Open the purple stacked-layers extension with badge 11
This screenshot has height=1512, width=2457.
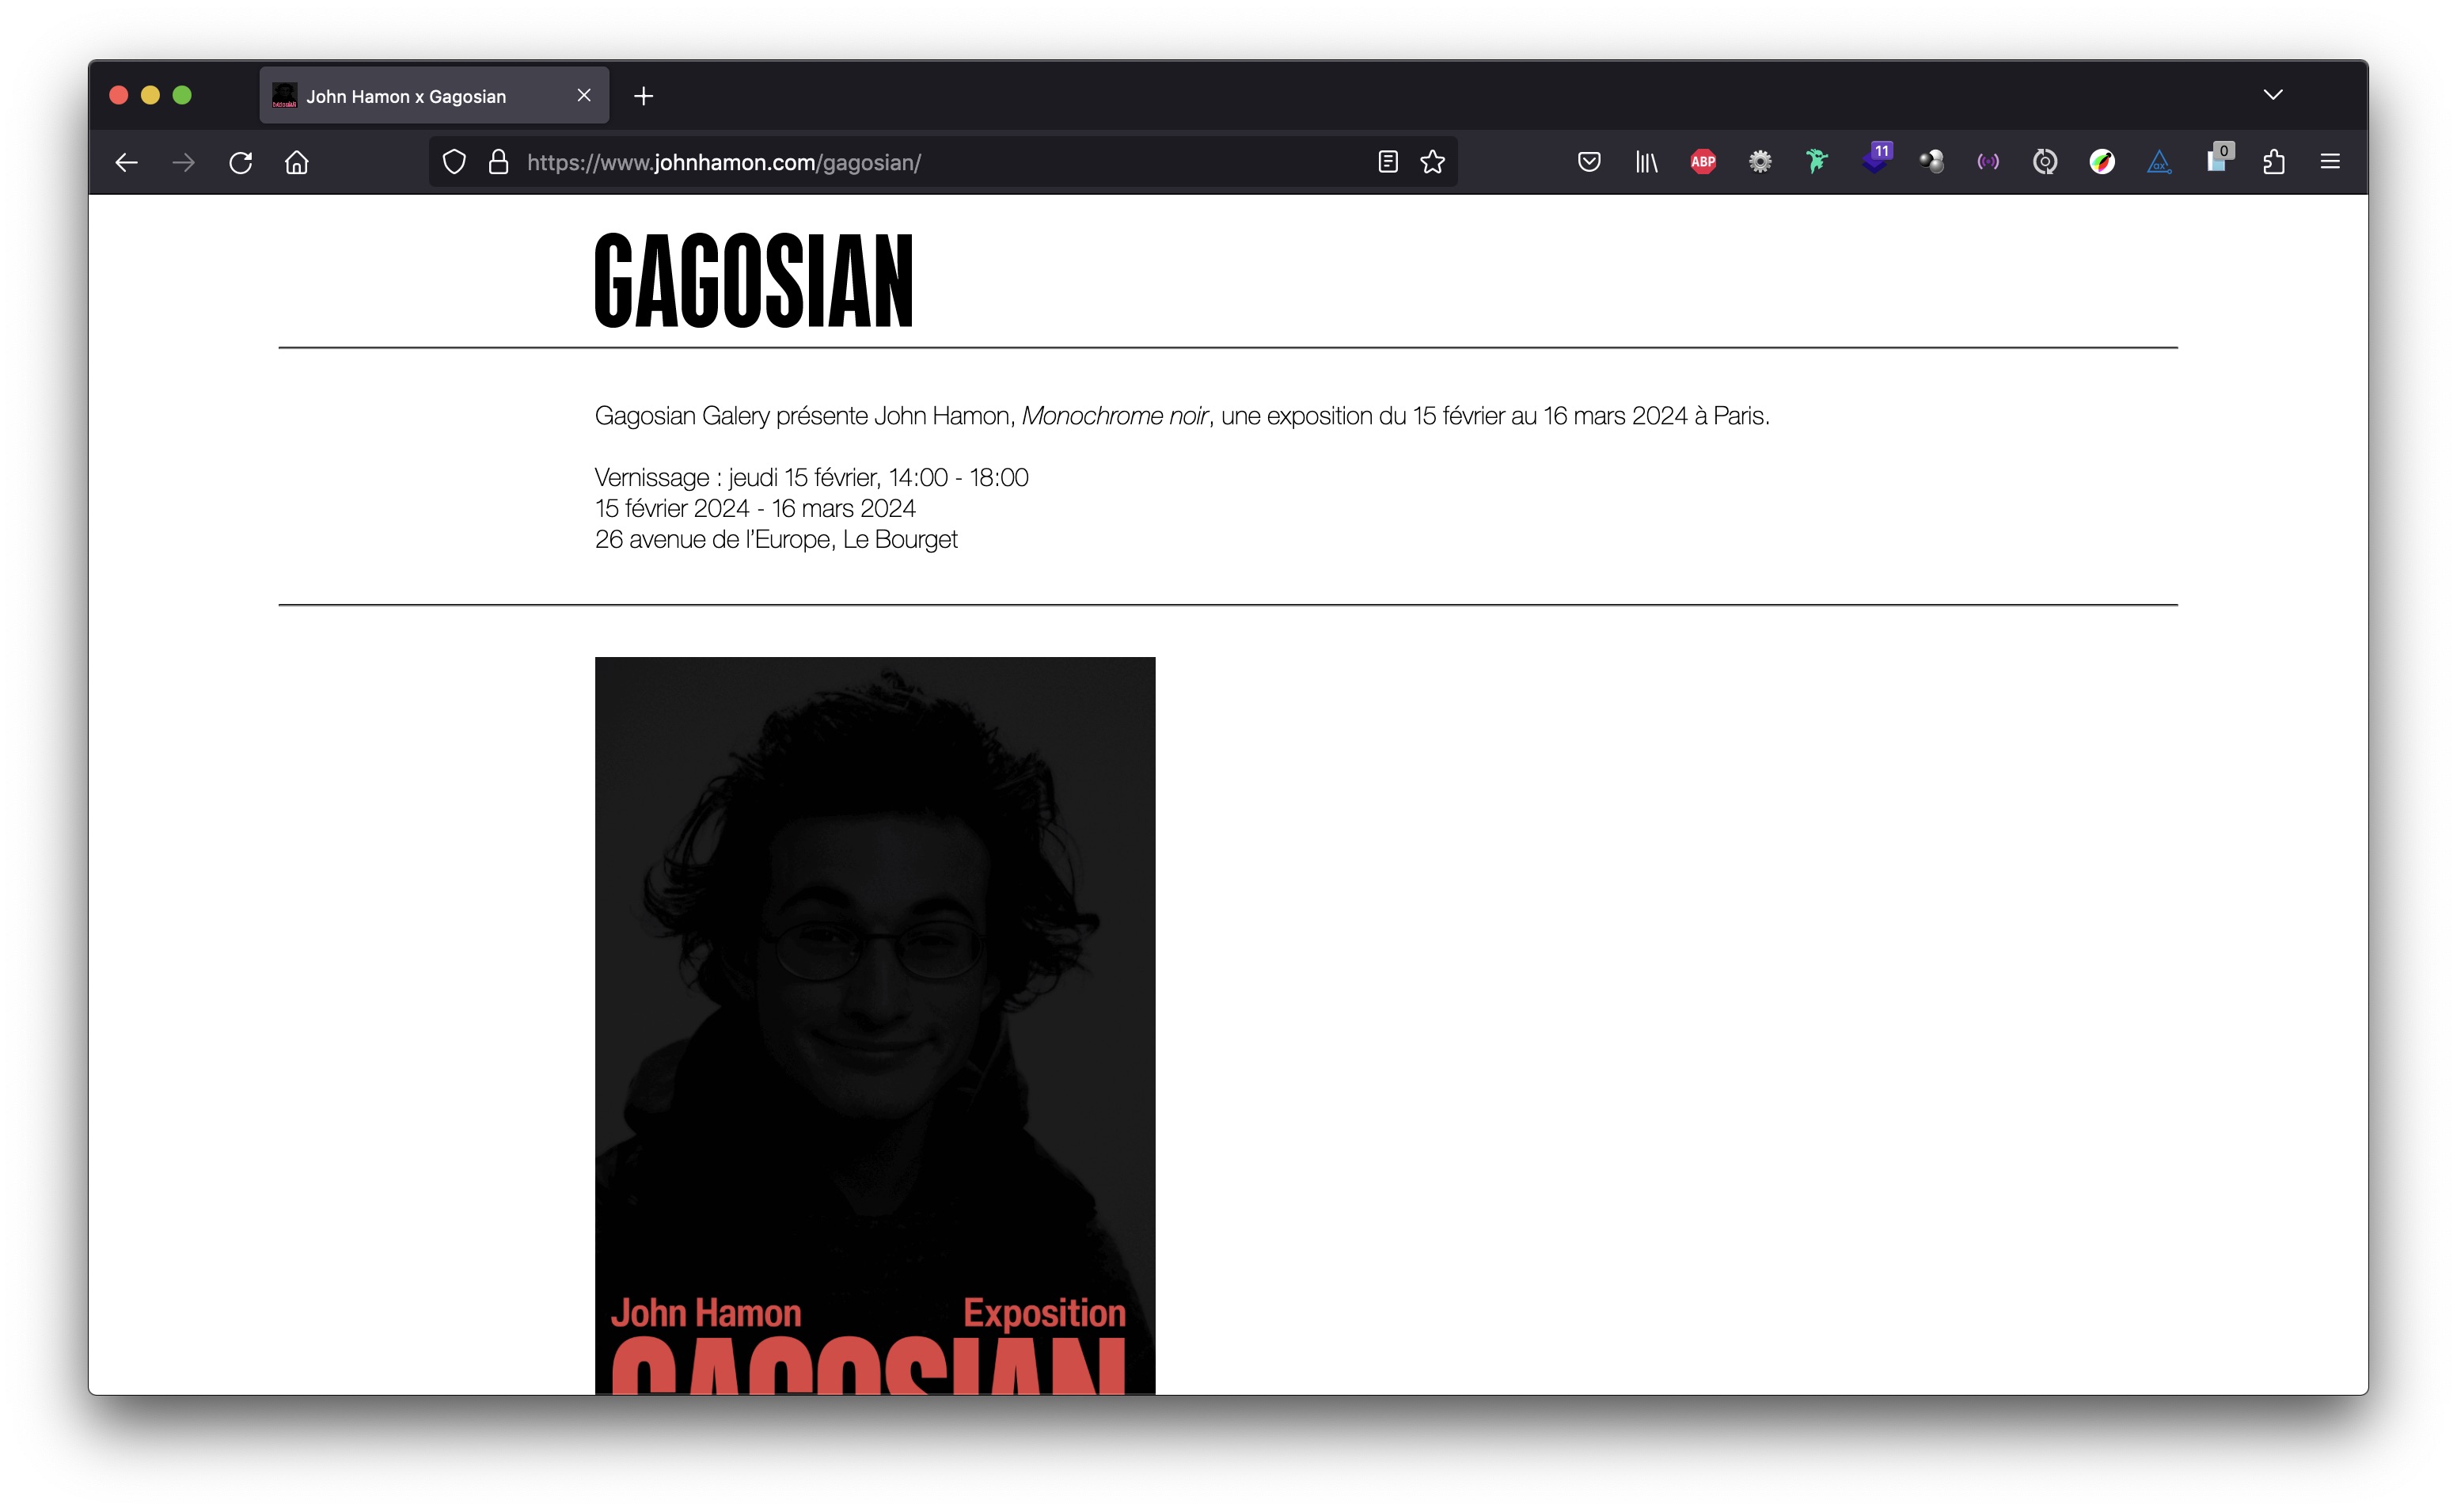(x=1876, y=158)
